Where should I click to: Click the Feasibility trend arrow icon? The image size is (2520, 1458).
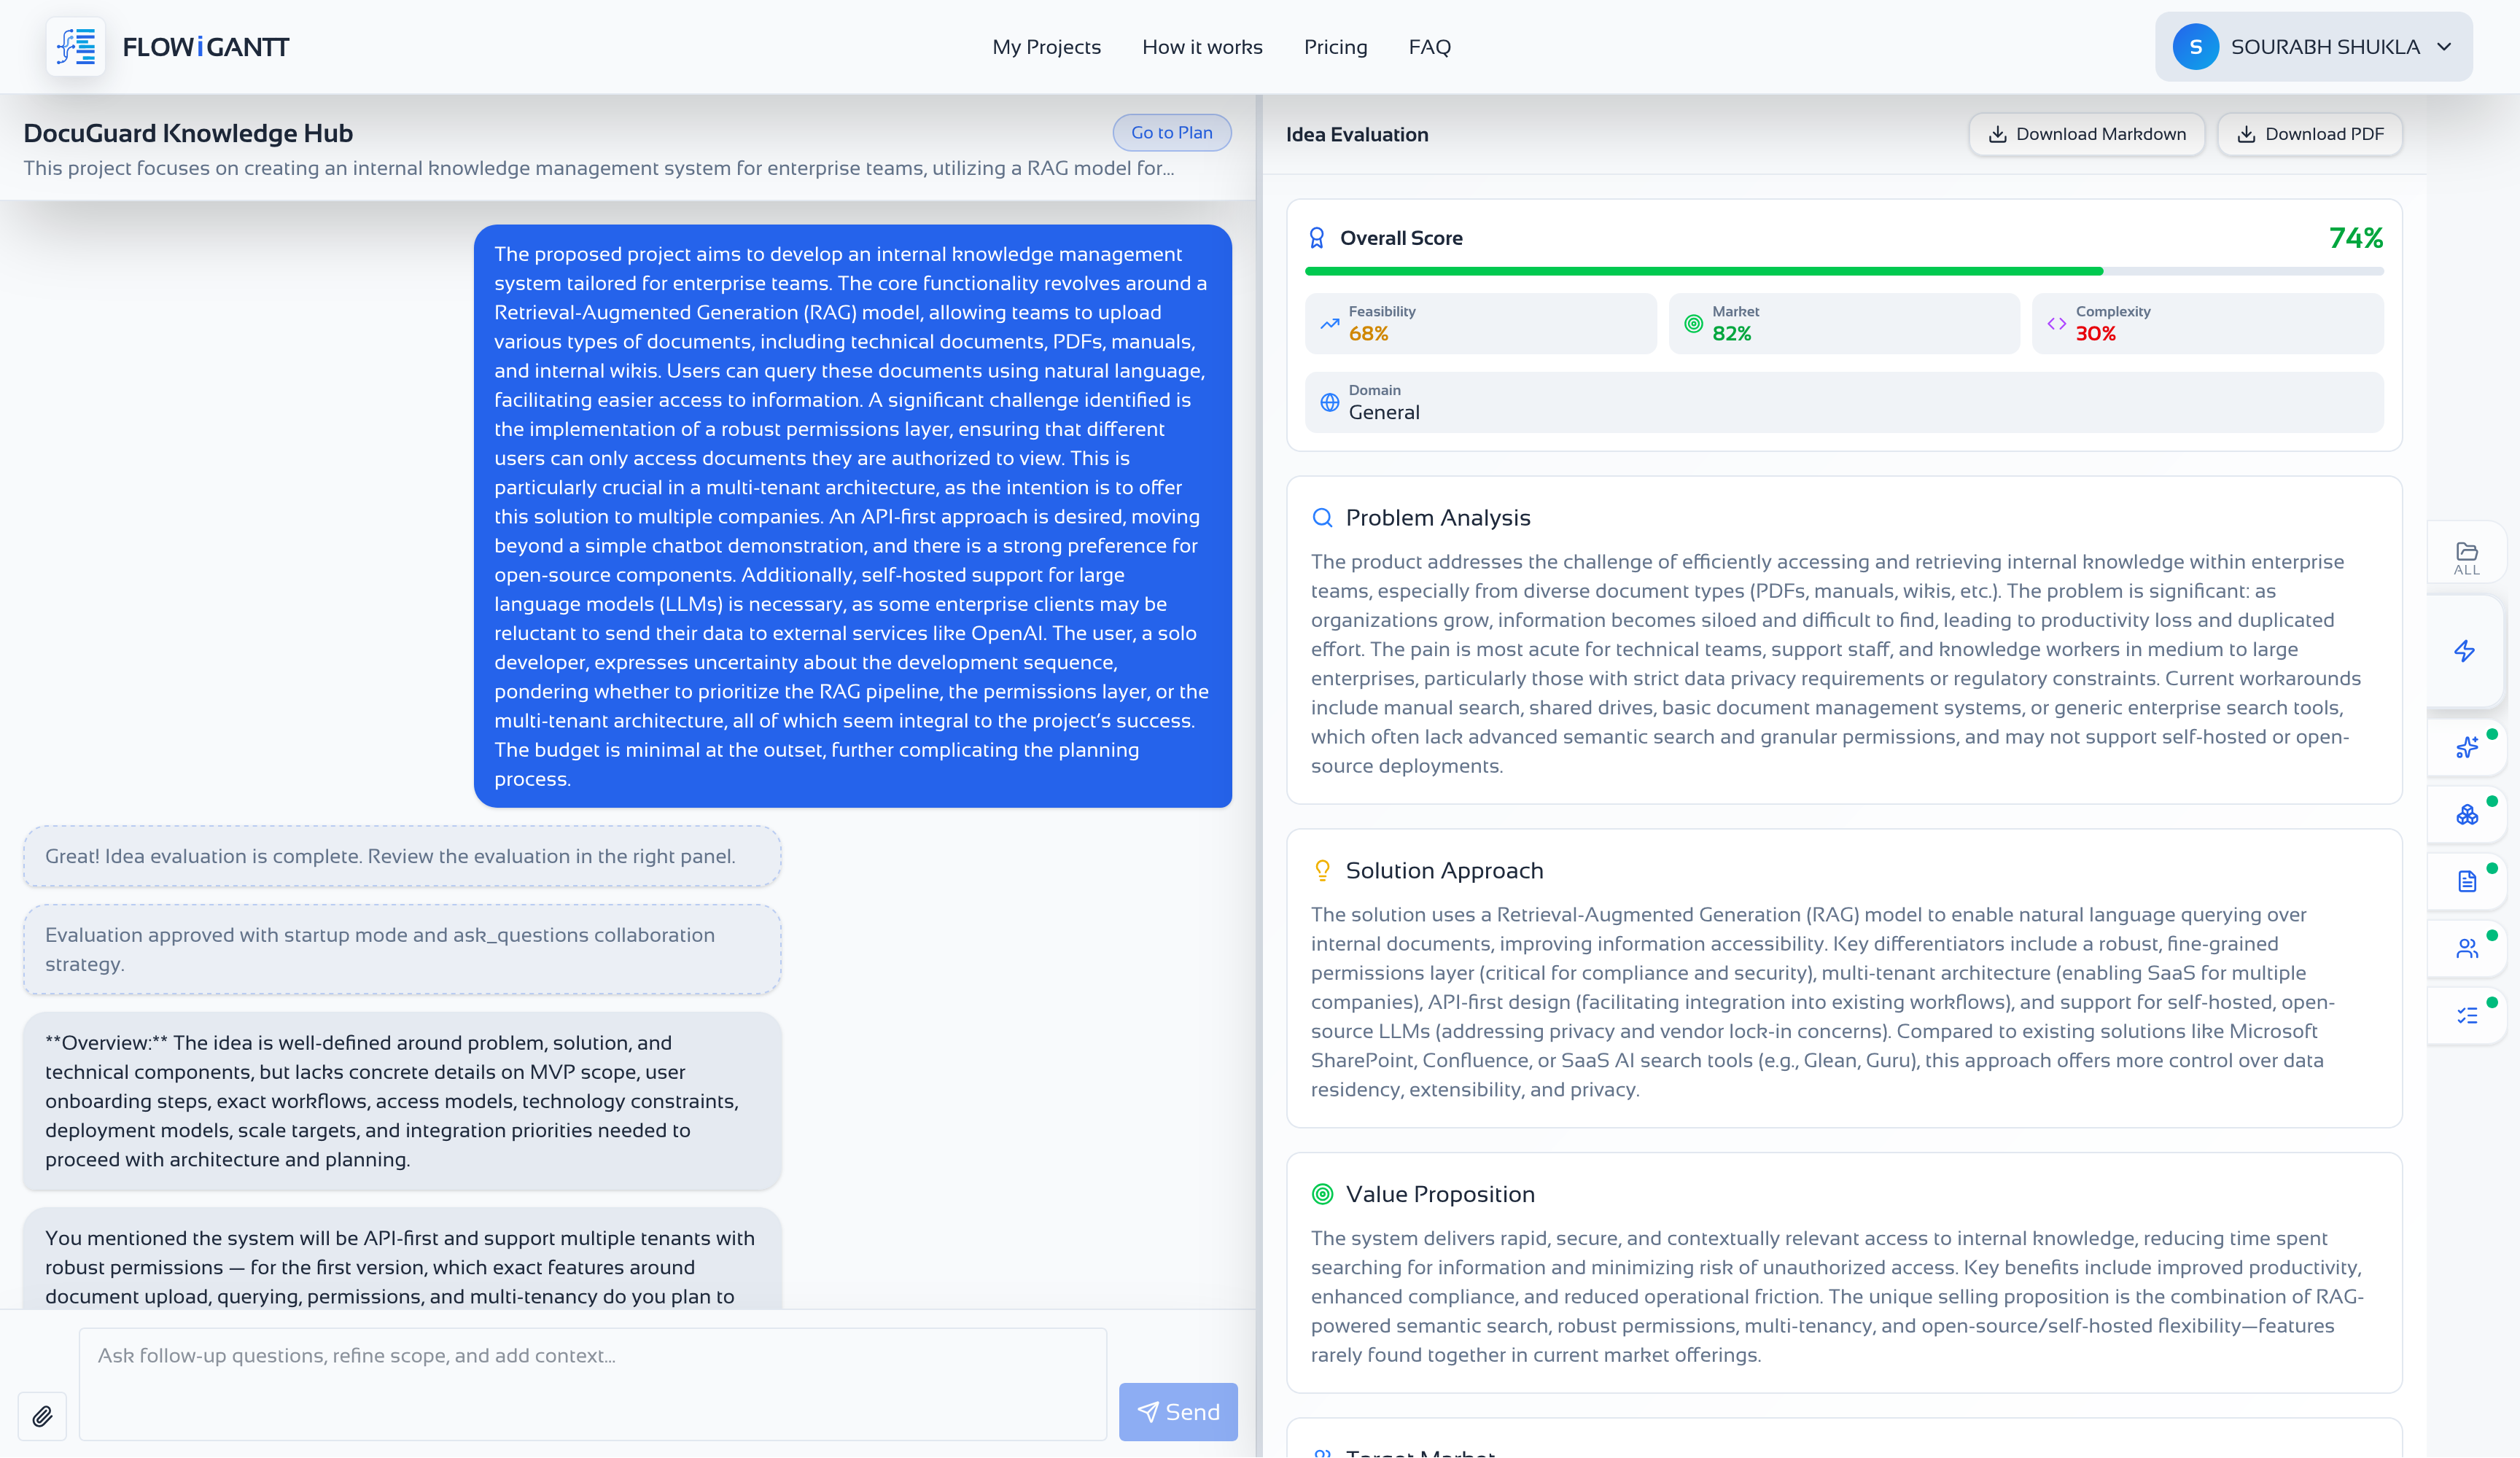(1329, 323)
